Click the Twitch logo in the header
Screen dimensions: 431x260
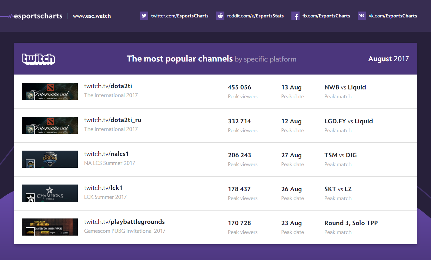pyautogui.click(x=38, y=59)
